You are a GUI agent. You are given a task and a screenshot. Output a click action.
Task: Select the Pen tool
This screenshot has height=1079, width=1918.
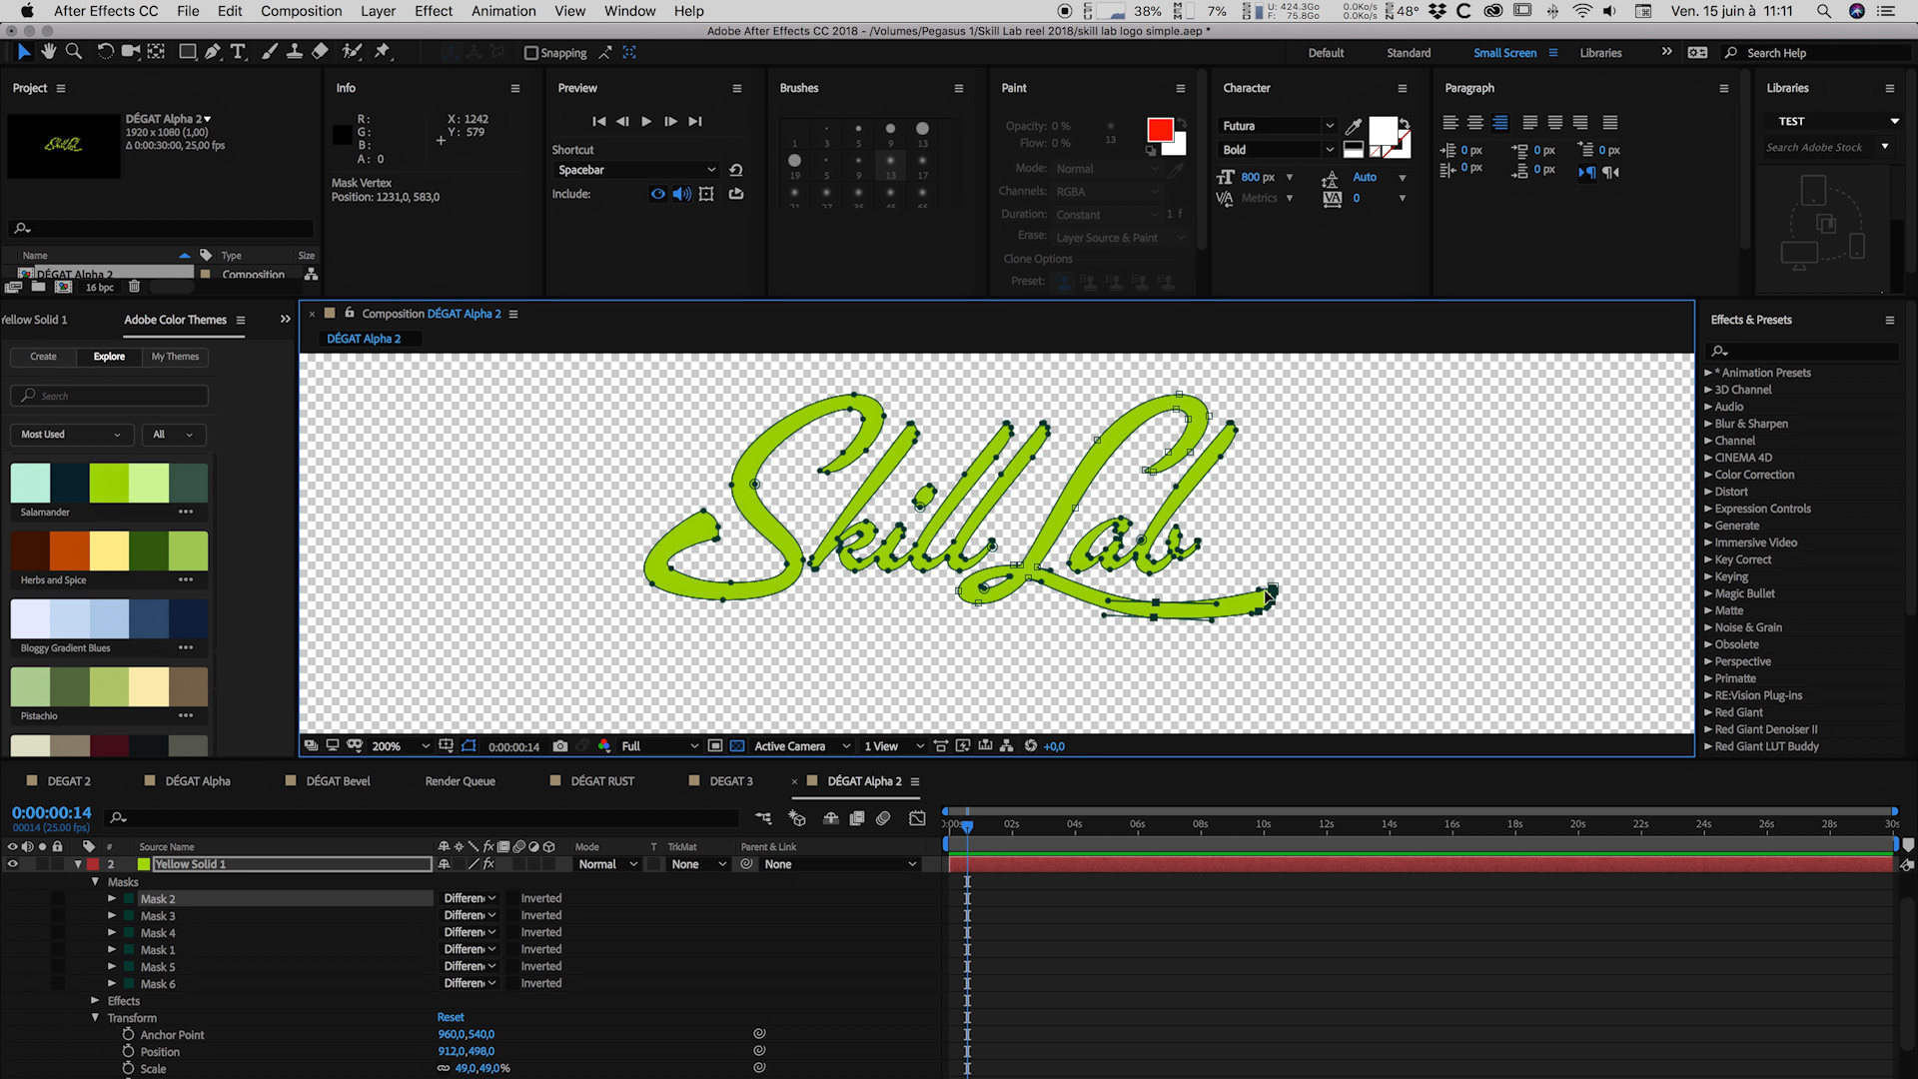click(x=212, y=51)
